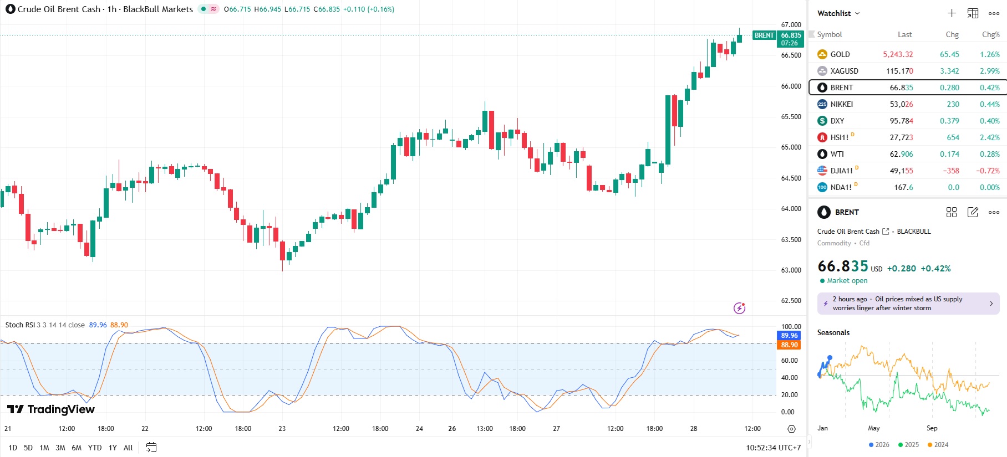Open chart settings hexagon gear icon
The height and width of the screenshot is (457, 1007).
(791, 429)
